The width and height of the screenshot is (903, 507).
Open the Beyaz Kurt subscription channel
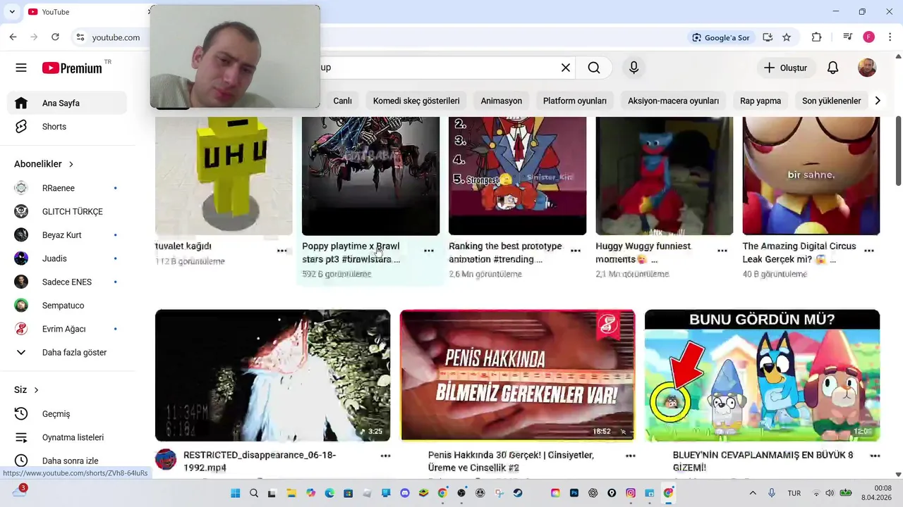[x=67, y=235]
